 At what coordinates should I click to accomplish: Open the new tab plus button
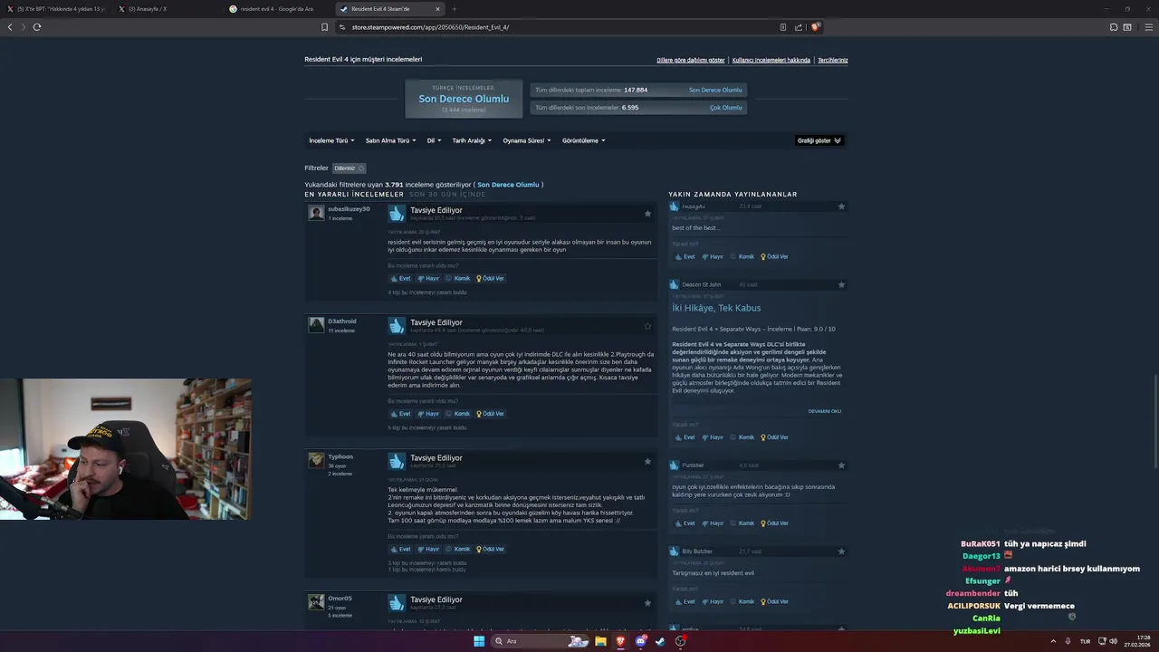[455, 9]
